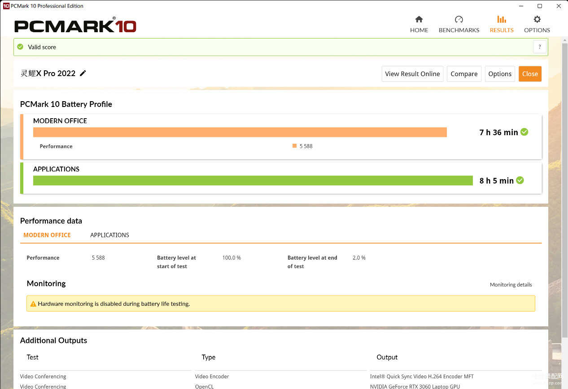Click the MODERN OFFICE card heading
The image size is (568, 389).
[60, 121]
